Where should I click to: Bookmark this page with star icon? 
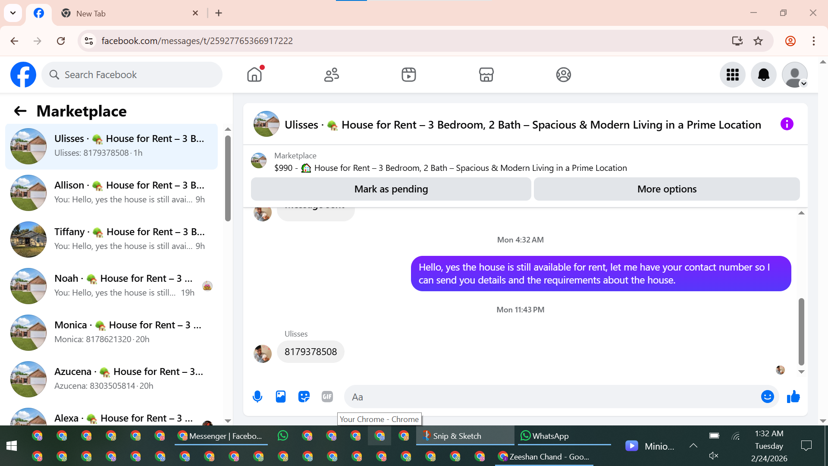point(758,41)
